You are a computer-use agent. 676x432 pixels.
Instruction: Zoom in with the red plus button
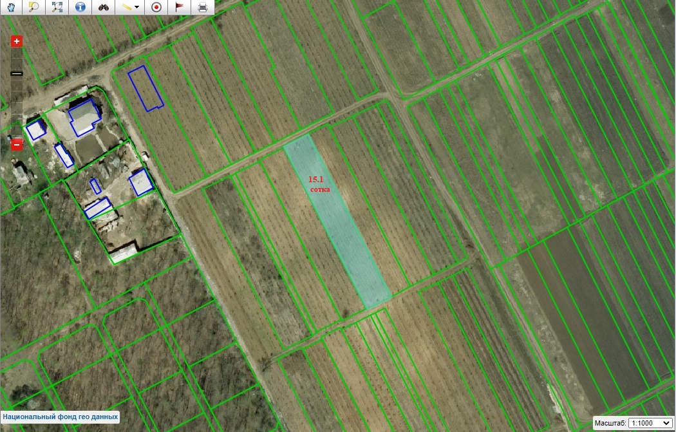coord(17,41)
